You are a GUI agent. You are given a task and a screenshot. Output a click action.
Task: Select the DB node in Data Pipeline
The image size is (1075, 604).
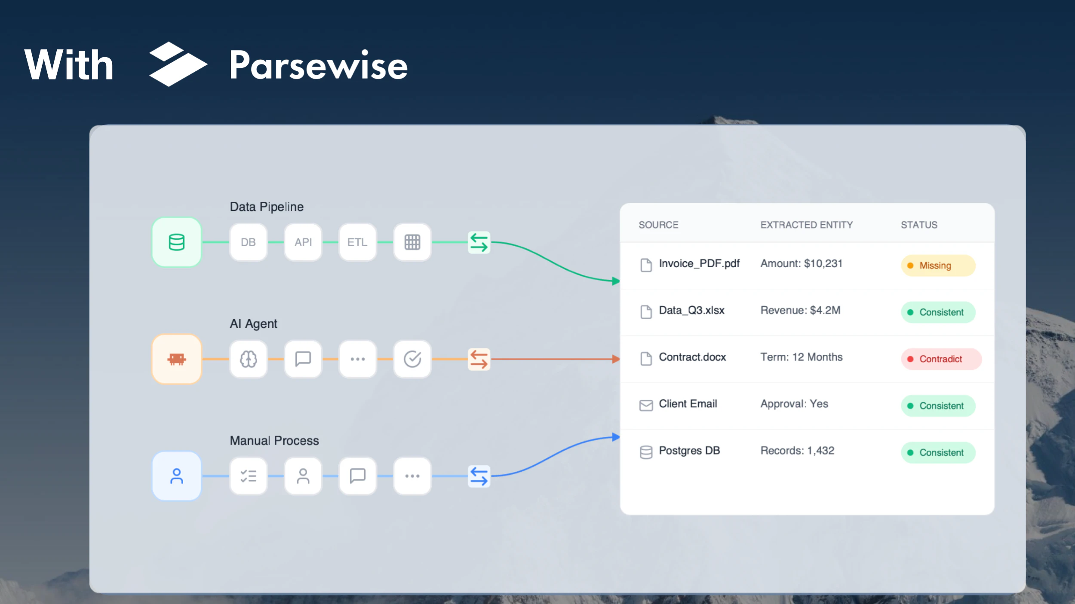[248, 242]
